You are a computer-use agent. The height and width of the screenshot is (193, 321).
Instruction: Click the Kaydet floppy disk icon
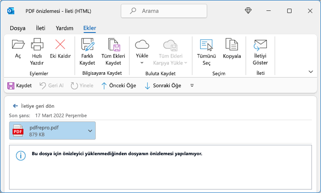(x=11, y=86)
